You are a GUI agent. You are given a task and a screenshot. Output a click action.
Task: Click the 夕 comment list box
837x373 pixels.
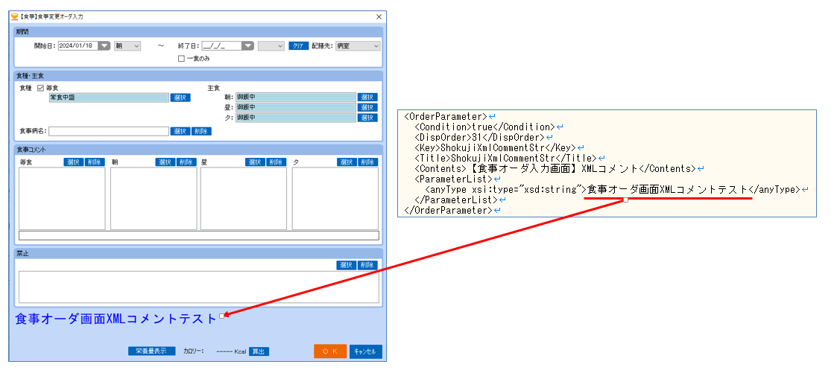(x=335, y=199)
